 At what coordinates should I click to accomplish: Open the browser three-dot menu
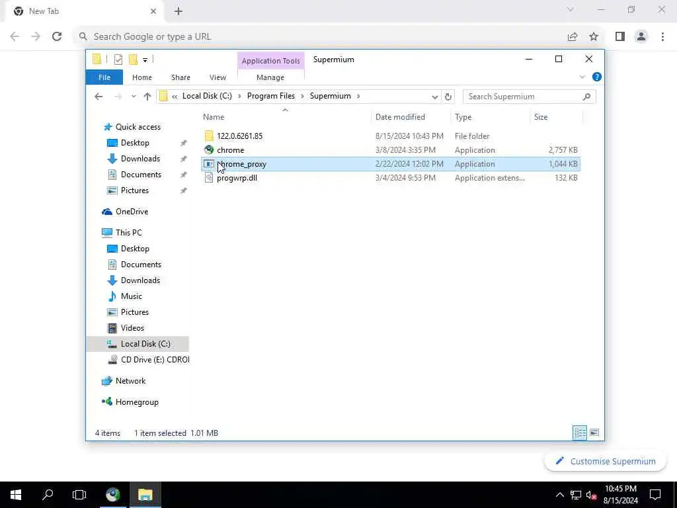tap(662, 37)
